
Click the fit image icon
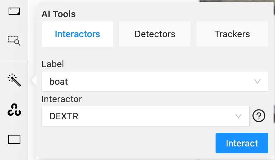click(x=14, y=11)
